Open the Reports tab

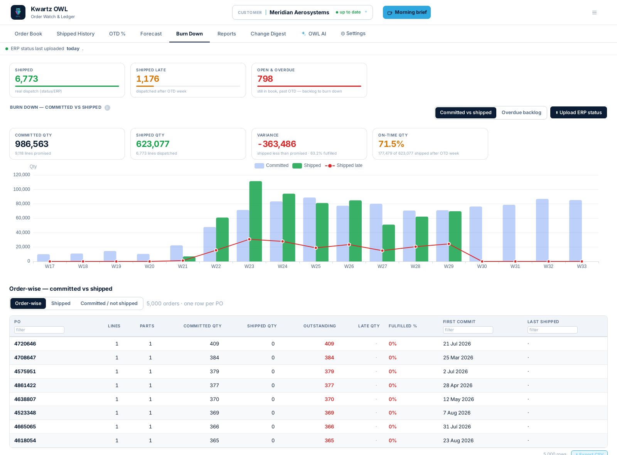[226, 34]
